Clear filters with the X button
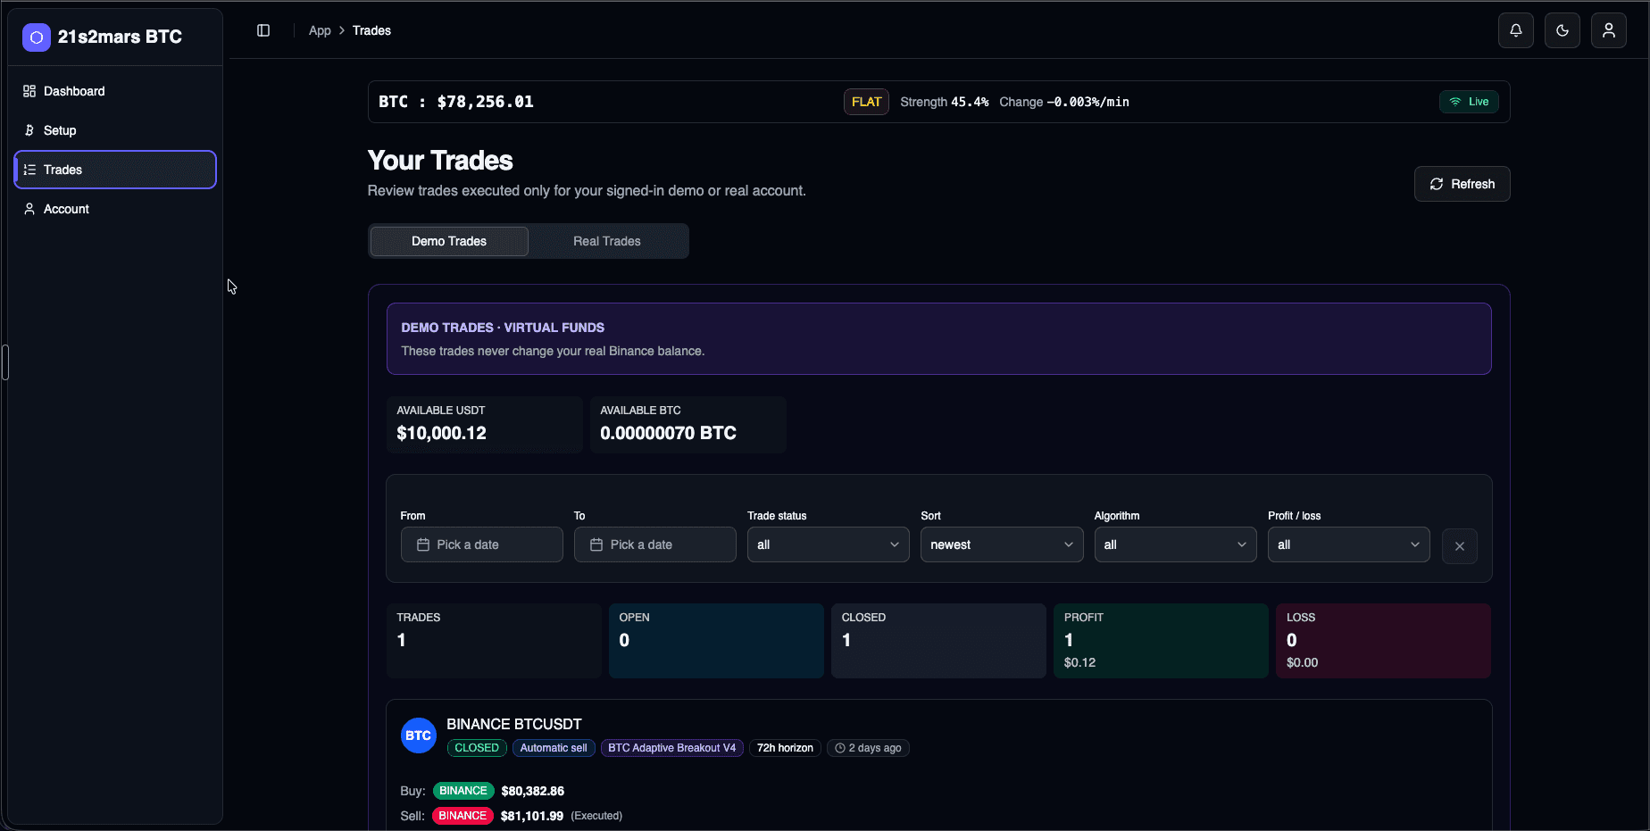 1459,546
